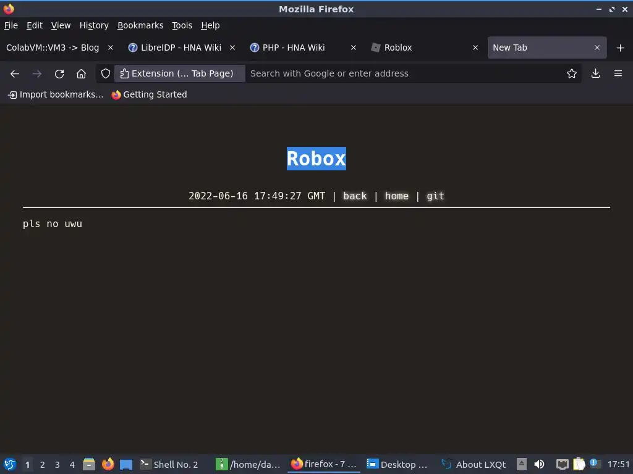Open the LXQt application menu icon
633x474 pixels.
click(x=10, y=464)
